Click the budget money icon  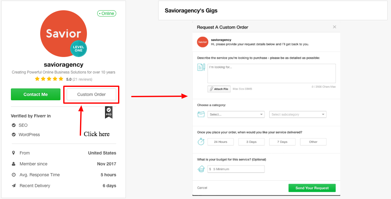pos(201,168)
